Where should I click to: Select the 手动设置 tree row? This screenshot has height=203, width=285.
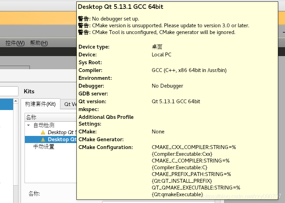coord(51,147)
